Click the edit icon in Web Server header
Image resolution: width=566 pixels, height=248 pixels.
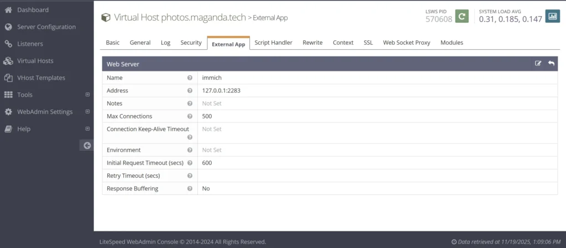click(x=538, y=64)
